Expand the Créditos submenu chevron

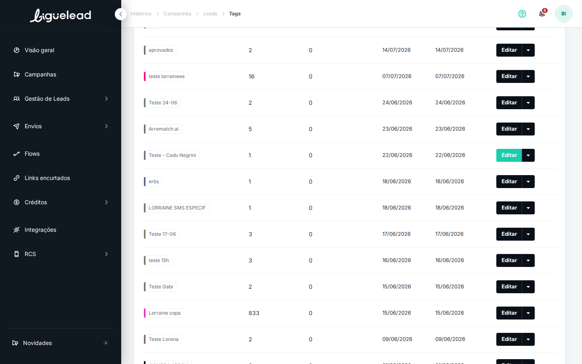[106, 202]
